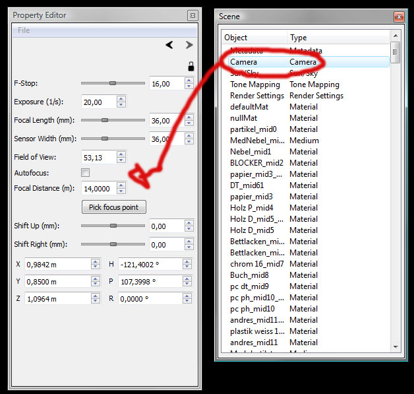Click the Exposure value field

(x=98, y=102)
